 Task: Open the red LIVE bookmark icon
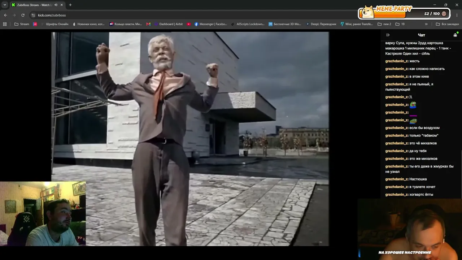pos(35,24)
